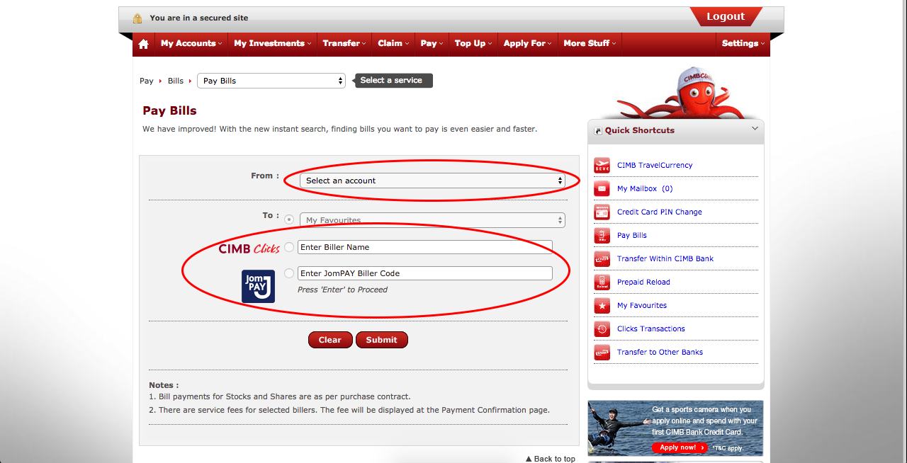This screenshot has height=463, width=907.
Task: Collapse the Quick Shortcuts panel chevron
Action: pos(755,129)
